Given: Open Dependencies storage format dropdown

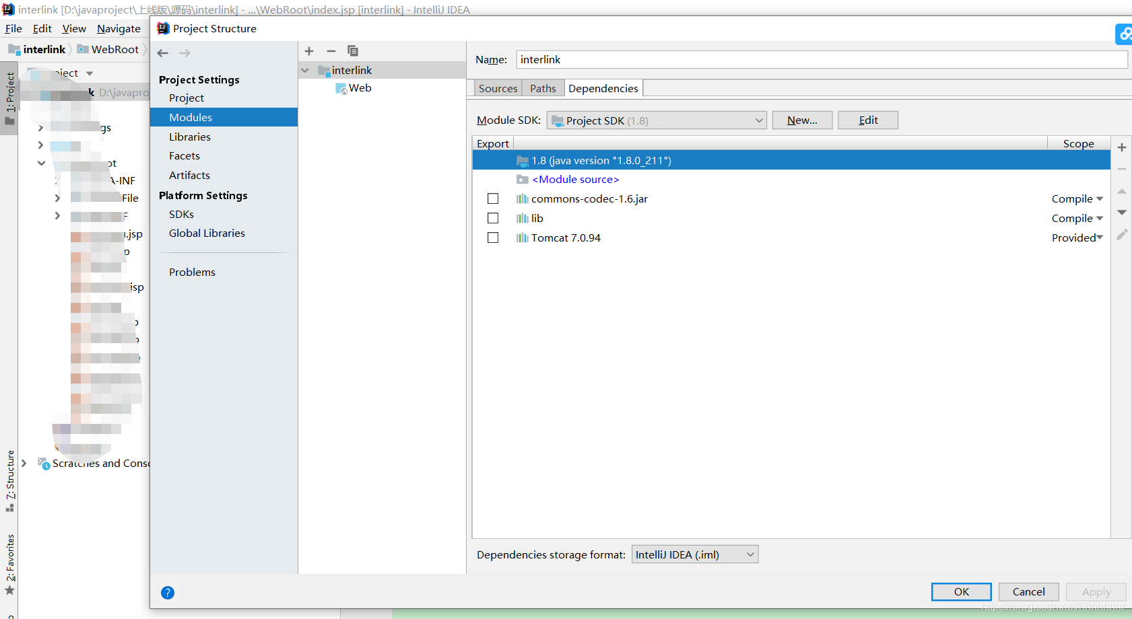Looking at the screenshot, I should pyautogui.click(x=695, y=554).
